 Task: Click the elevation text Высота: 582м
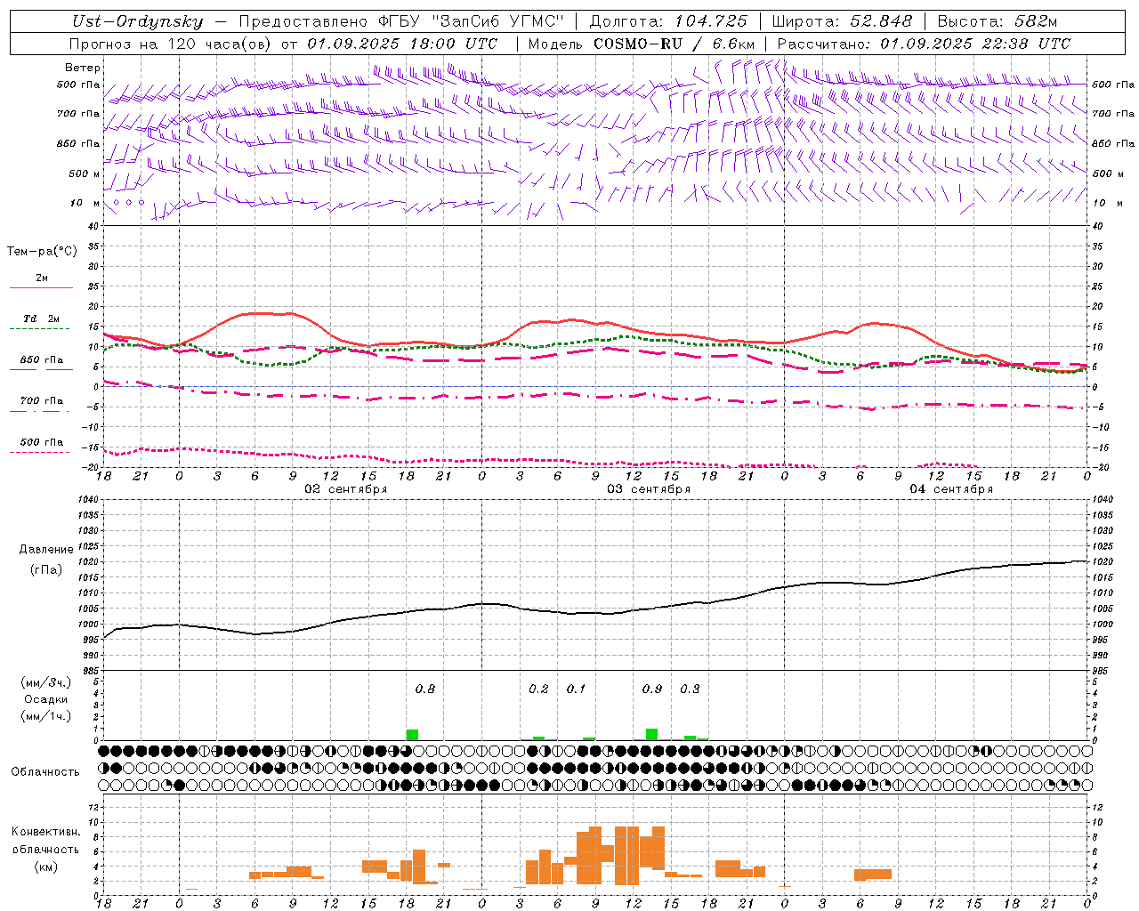997,21
